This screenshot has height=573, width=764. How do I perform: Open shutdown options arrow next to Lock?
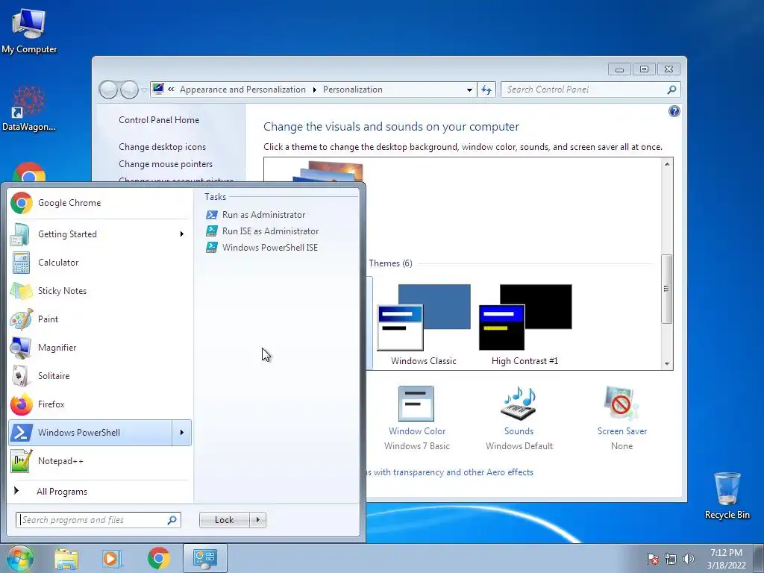click(x=257, y=520)
